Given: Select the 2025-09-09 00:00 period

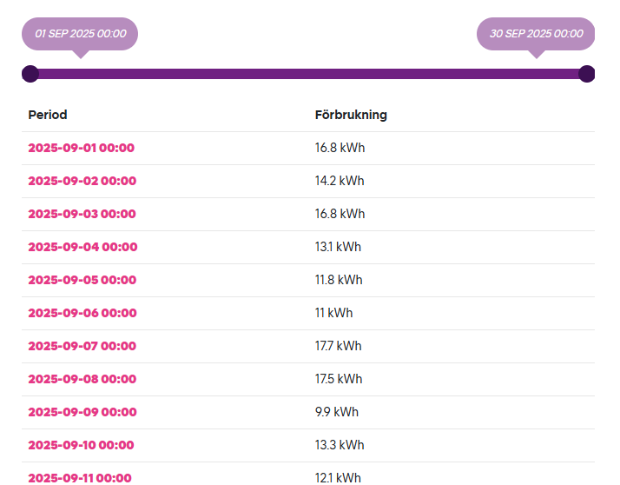Looking at the screenshot, I should tap(82, 412).
